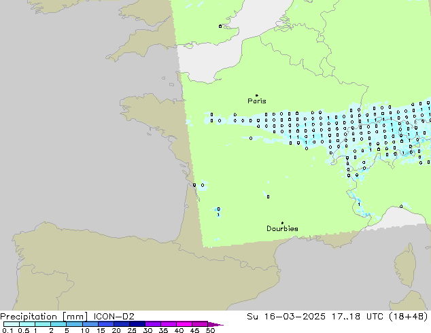This screenshot has height=333, width=431.
Task: Click the '35' legend value
Action: point(163,330)
